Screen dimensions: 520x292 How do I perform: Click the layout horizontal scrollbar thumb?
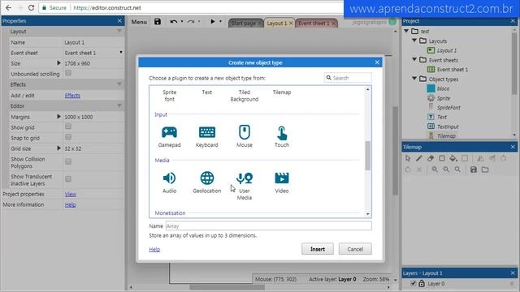[x=227, y=287]
